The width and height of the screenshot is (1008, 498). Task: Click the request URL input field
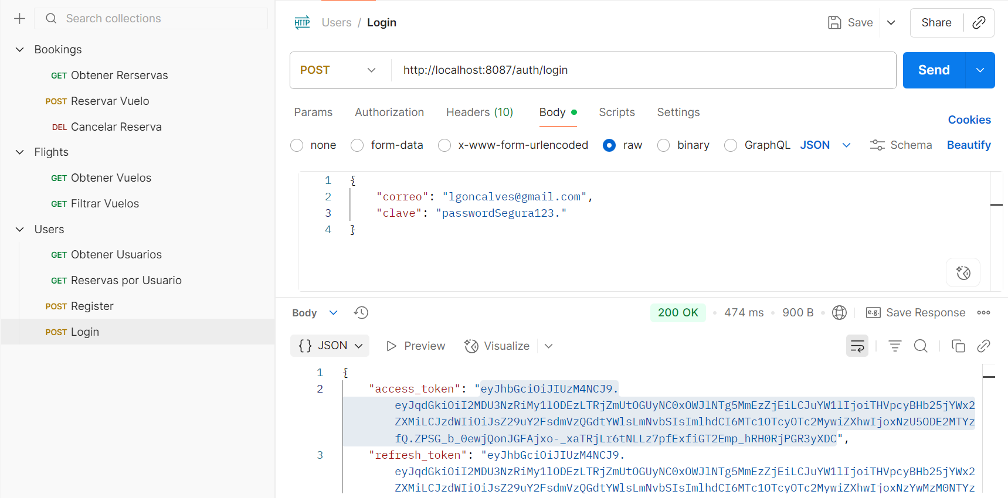(642, 70)
